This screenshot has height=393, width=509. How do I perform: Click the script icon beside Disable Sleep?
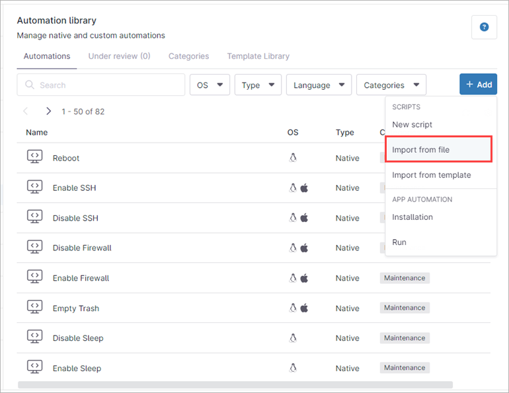pyautogui.click(x=35, y=337)
